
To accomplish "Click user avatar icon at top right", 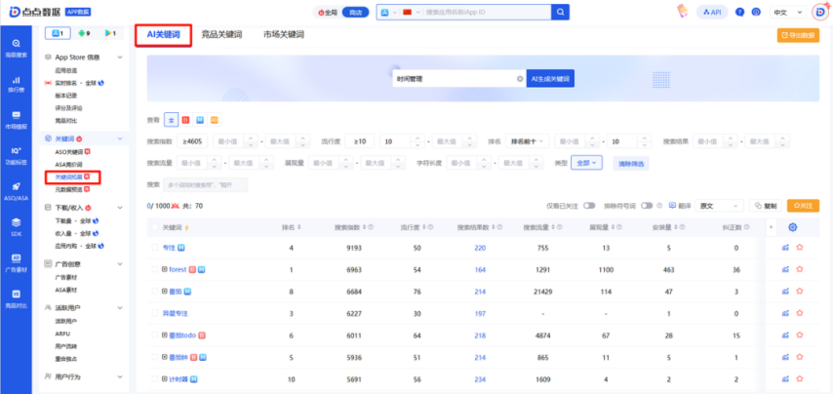I will [819, 12].
